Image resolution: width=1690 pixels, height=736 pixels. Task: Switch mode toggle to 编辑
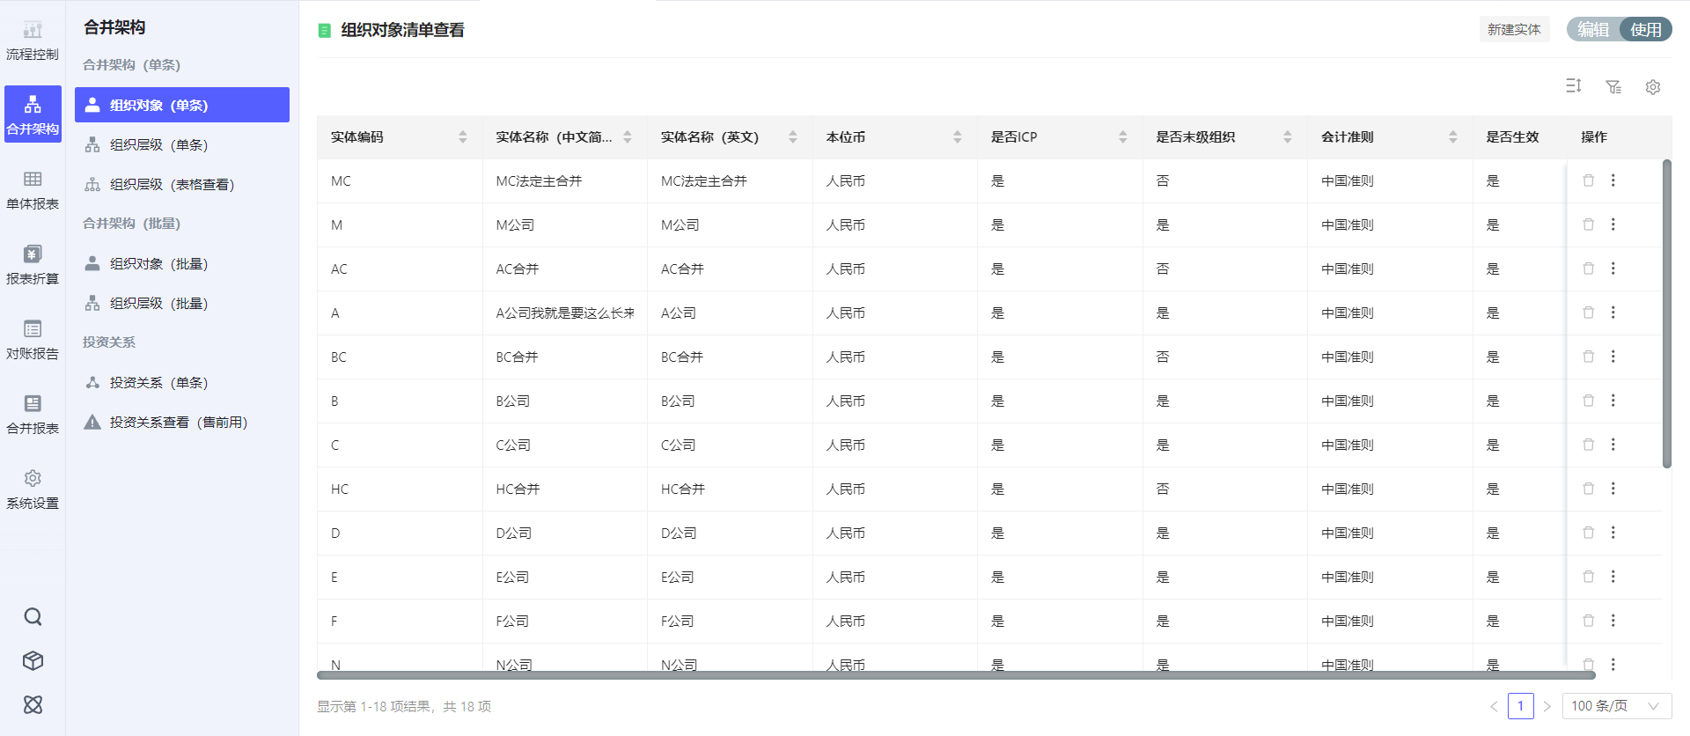[1592, 29]
